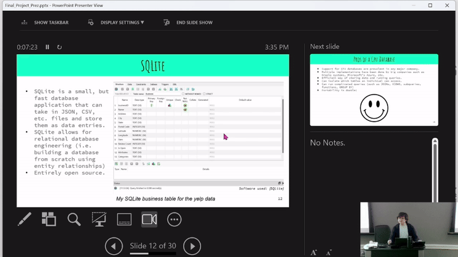Zoom into the slide with magnifier
Image resolution: width=458 pixels, height=257 pixels.
click(x=74, y=219)
